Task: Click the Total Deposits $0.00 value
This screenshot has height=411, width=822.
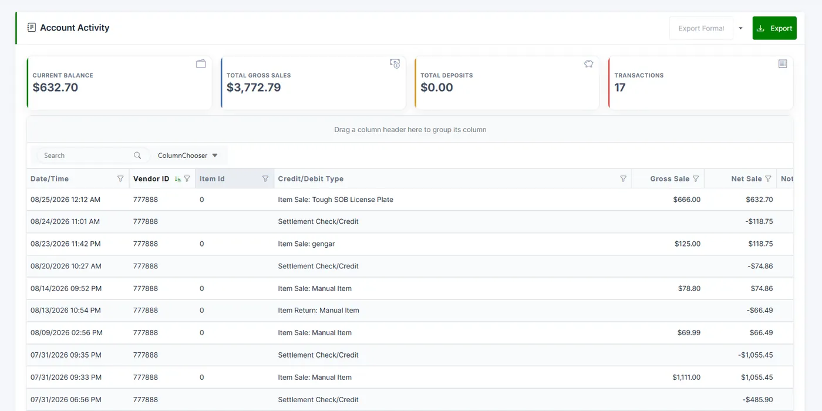Action: (x=437, y=87)
